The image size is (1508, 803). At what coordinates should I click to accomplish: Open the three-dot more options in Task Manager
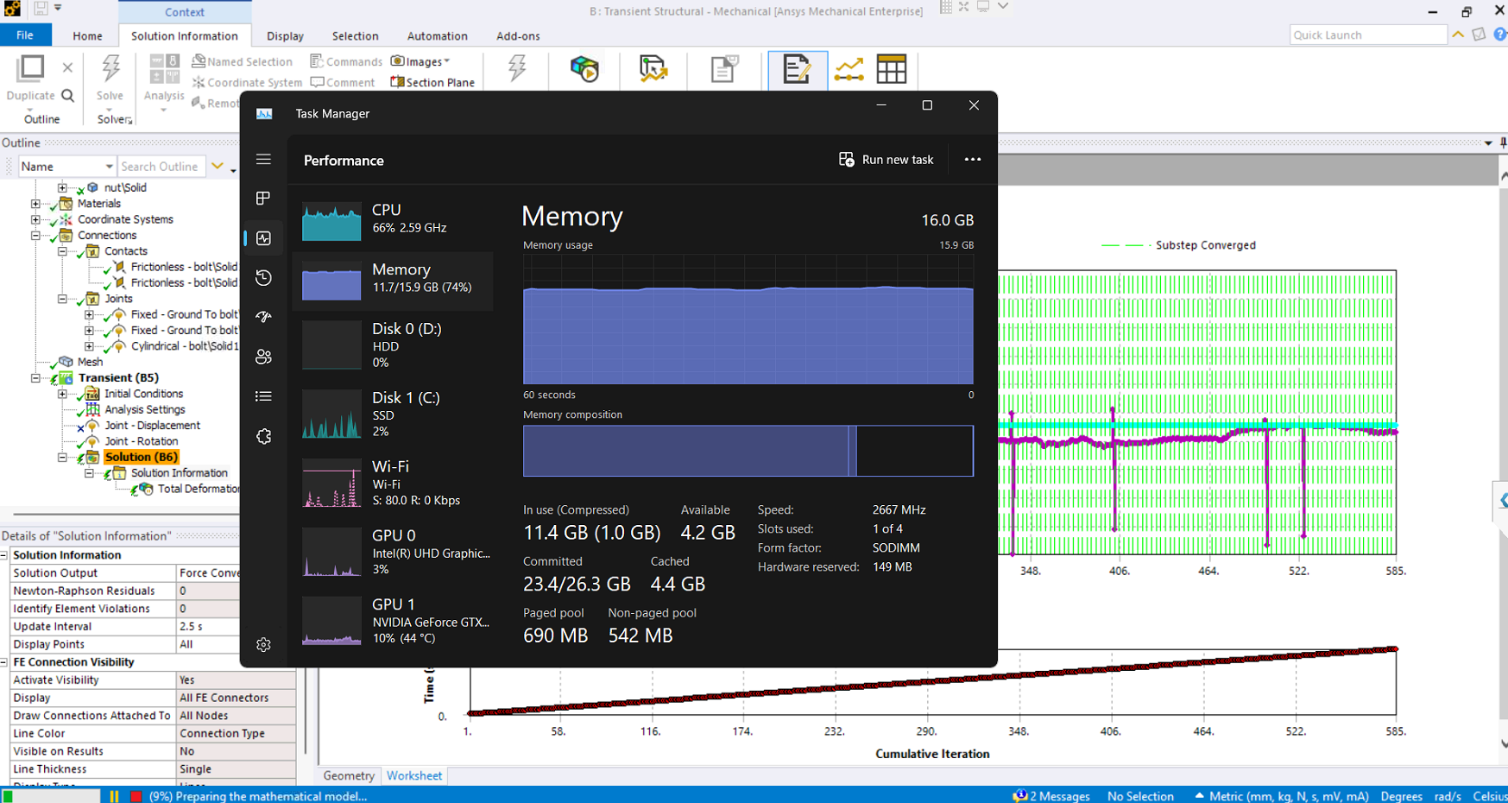pos(973,160)
